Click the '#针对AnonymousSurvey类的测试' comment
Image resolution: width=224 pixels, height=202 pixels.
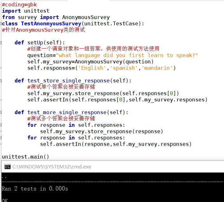click(x=43, y=30)
